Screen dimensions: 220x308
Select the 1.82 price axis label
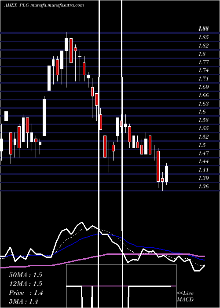pos(203,46)
